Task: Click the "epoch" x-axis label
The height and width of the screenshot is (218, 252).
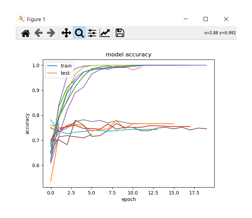Action: tap(128, 199)
